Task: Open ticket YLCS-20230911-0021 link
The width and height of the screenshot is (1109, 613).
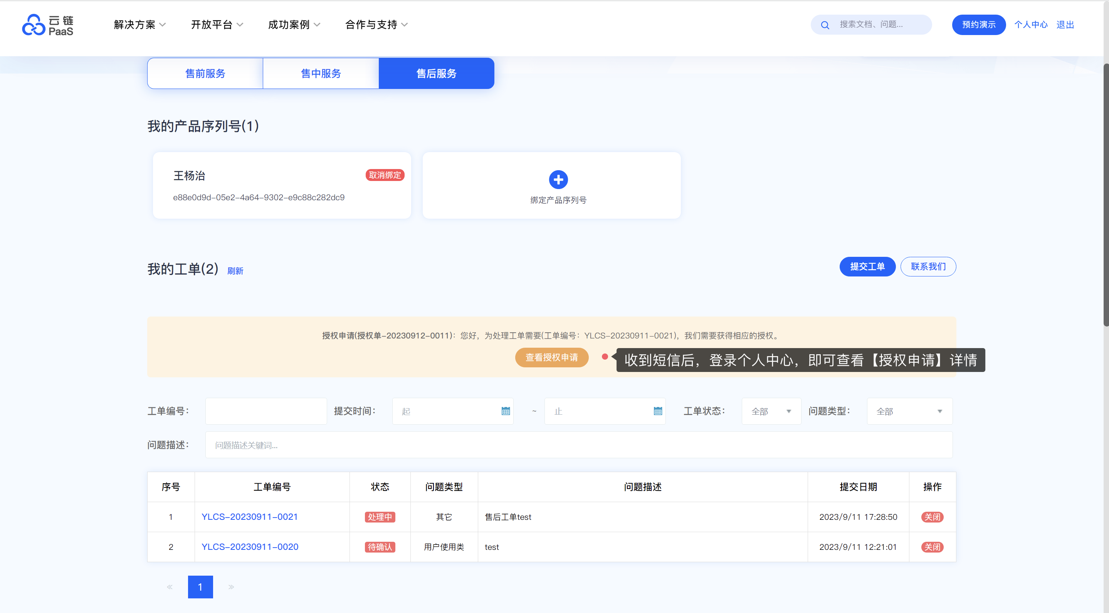Action: 250,517
